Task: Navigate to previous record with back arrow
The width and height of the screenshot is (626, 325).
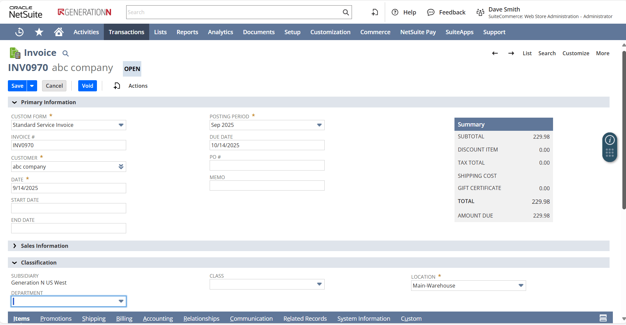Action: (495, 53)
